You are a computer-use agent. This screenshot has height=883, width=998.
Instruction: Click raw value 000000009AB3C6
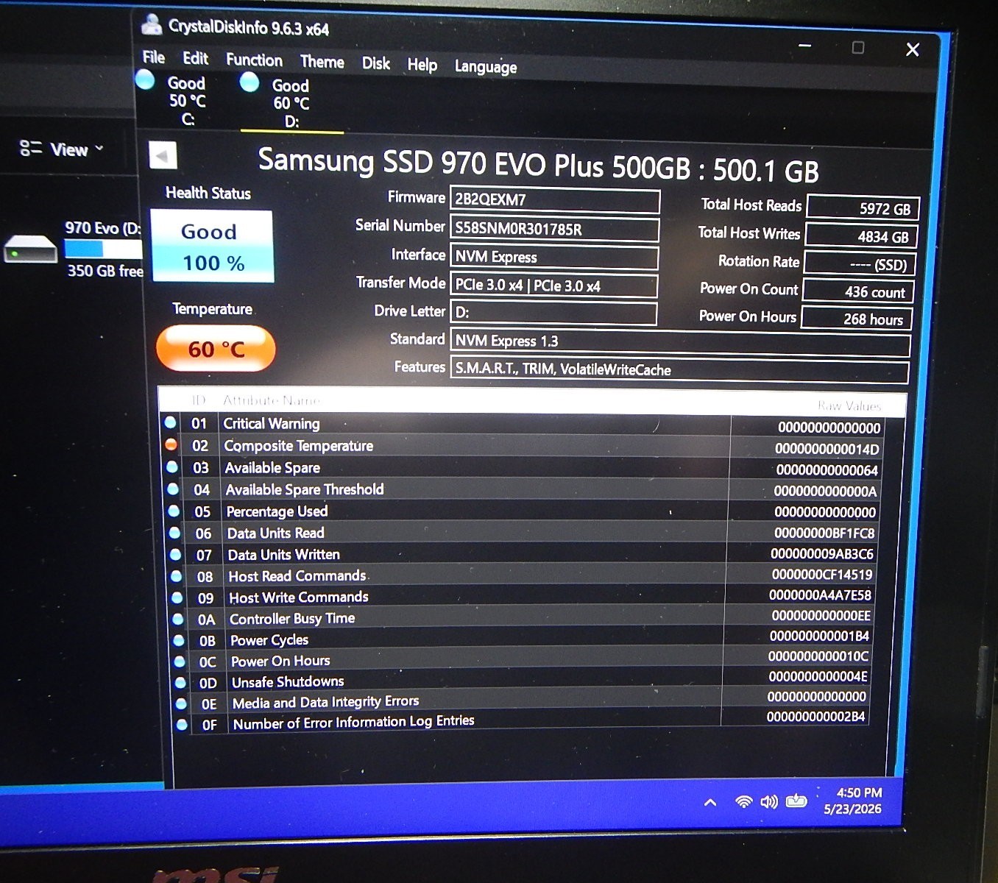coord(821,553)
